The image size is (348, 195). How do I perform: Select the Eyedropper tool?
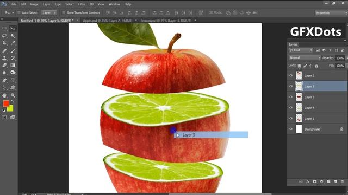13,43
